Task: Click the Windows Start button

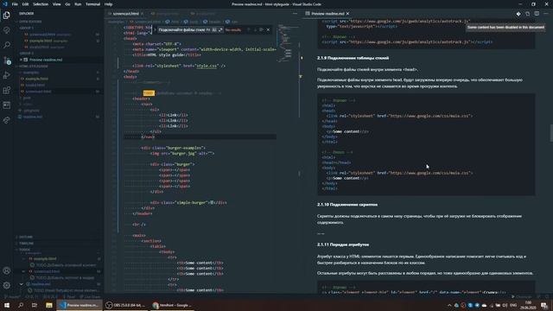Action: pos(7,305)
